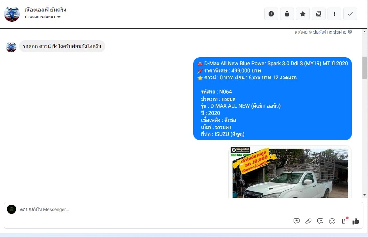Select customer message about down payment
The width and height of the screenshot is (368, 237).
click(x=62, y=46)
